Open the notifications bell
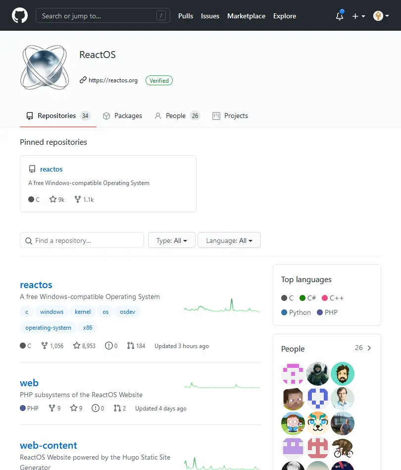Screen dimensions: 401x470 click(340, 15)
